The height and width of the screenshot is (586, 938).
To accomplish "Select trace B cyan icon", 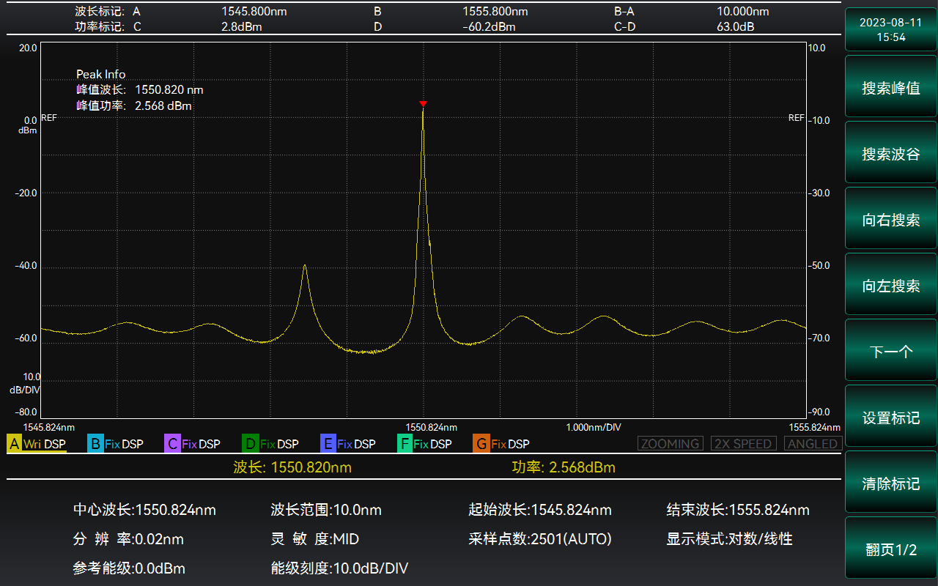I will pos(95,444).
